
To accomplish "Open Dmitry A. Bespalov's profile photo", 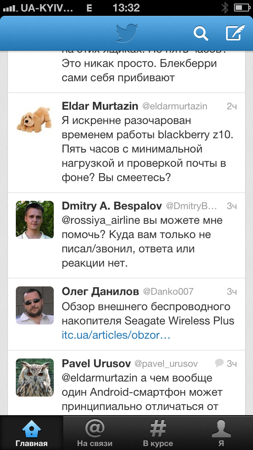I will coord(34,220).
